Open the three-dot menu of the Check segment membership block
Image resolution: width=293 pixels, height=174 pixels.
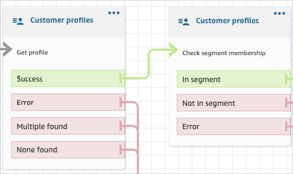click(280, 13)
